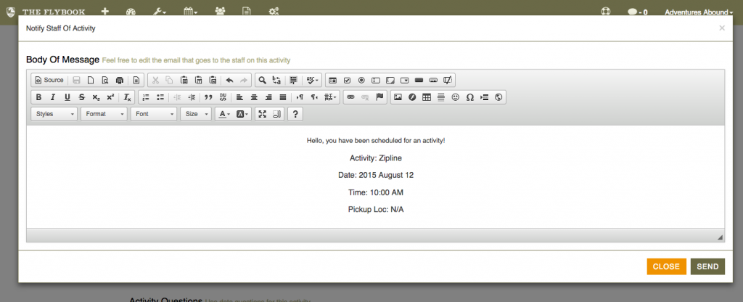Align text left
Image resolution: width=743 pixels, height=302 pixels.
239,97
